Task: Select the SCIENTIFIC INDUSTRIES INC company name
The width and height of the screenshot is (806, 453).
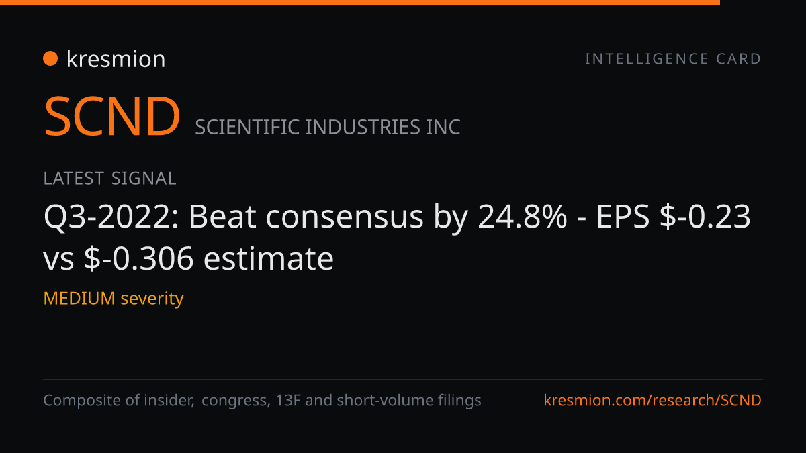Action: (328, 127)
